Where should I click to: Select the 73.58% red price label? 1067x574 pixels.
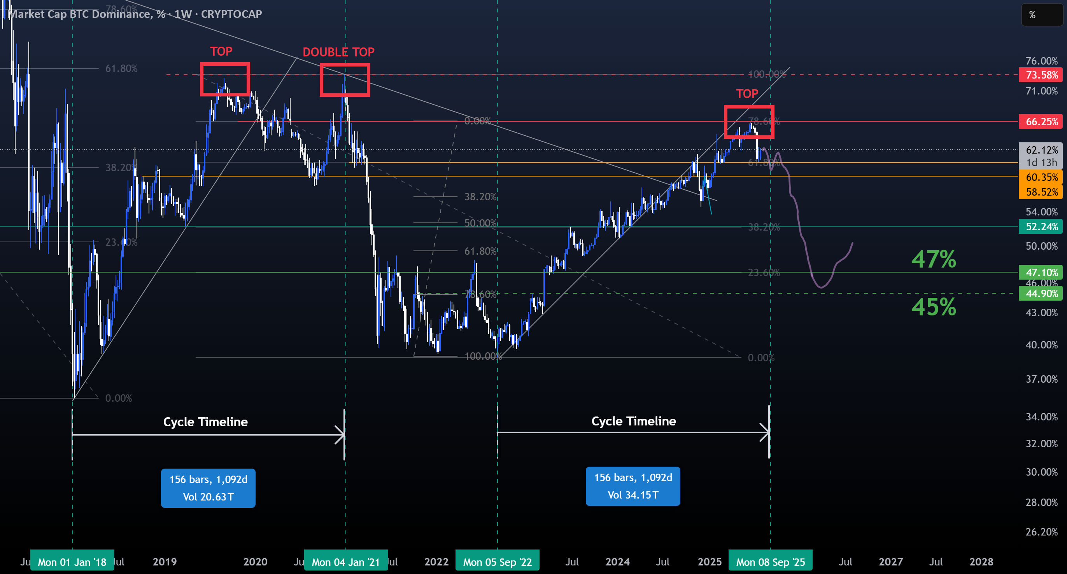1041,75
